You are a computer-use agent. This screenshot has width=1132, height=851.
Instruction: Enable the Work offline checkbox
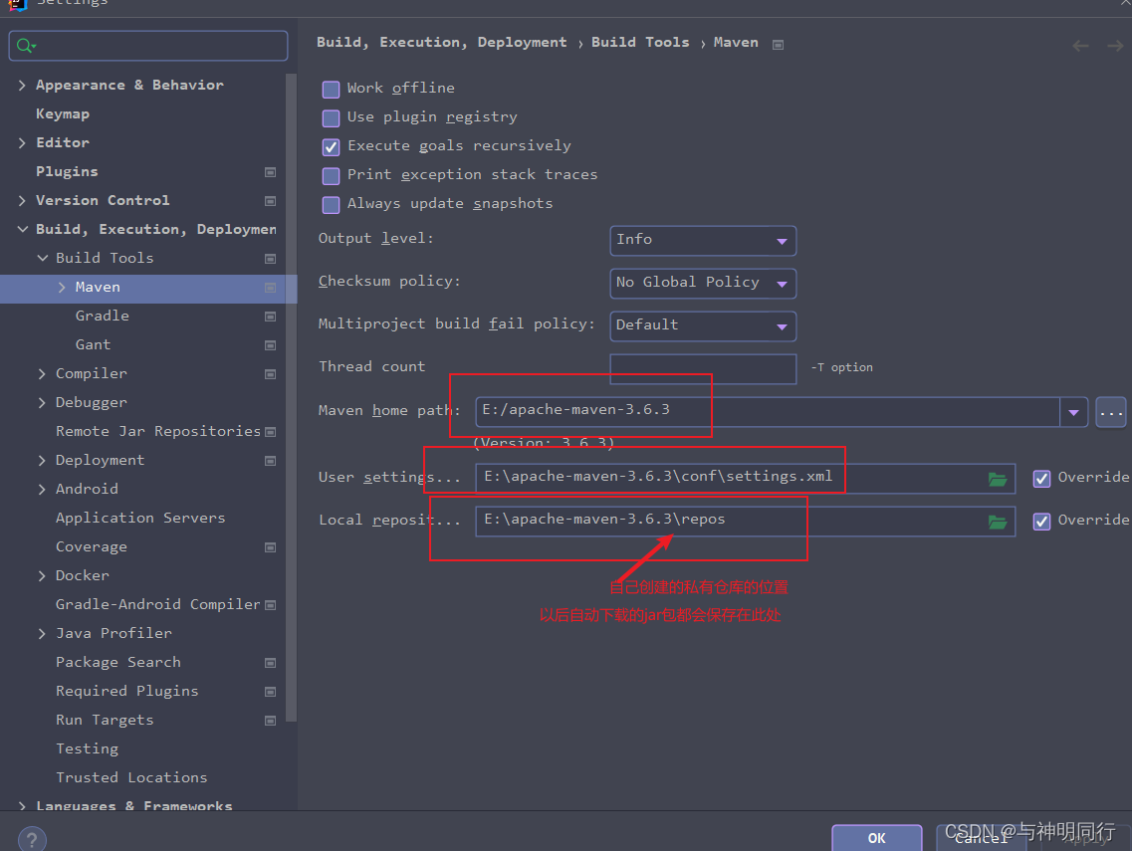coord(331,89)
